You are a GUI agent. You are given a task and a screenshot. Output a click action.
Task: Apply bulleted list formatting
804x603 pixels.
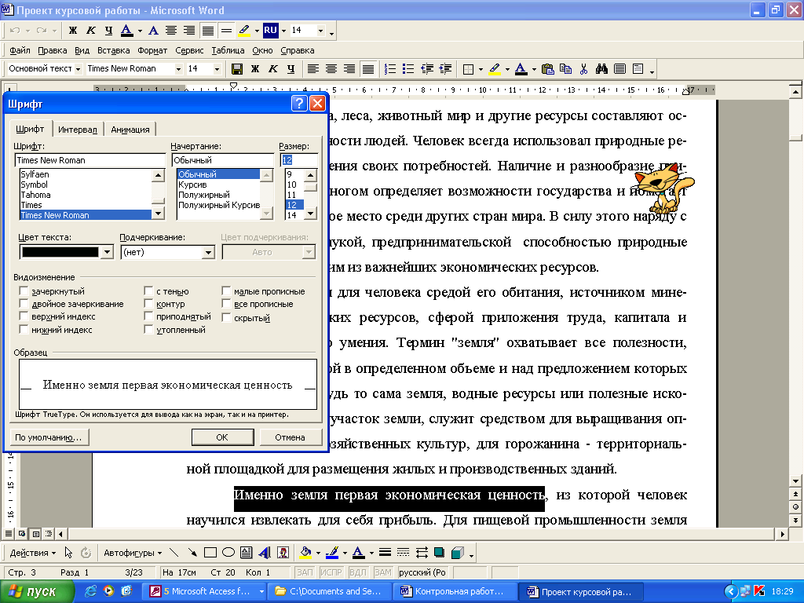408,69
